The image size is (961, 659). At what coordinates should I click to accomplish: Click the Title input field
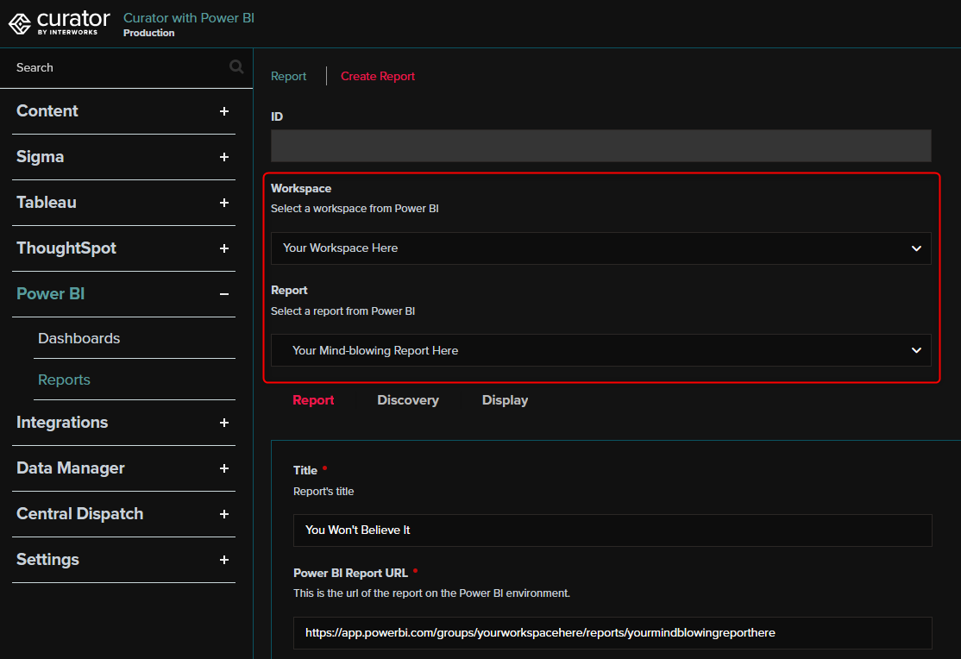(612, 530)
